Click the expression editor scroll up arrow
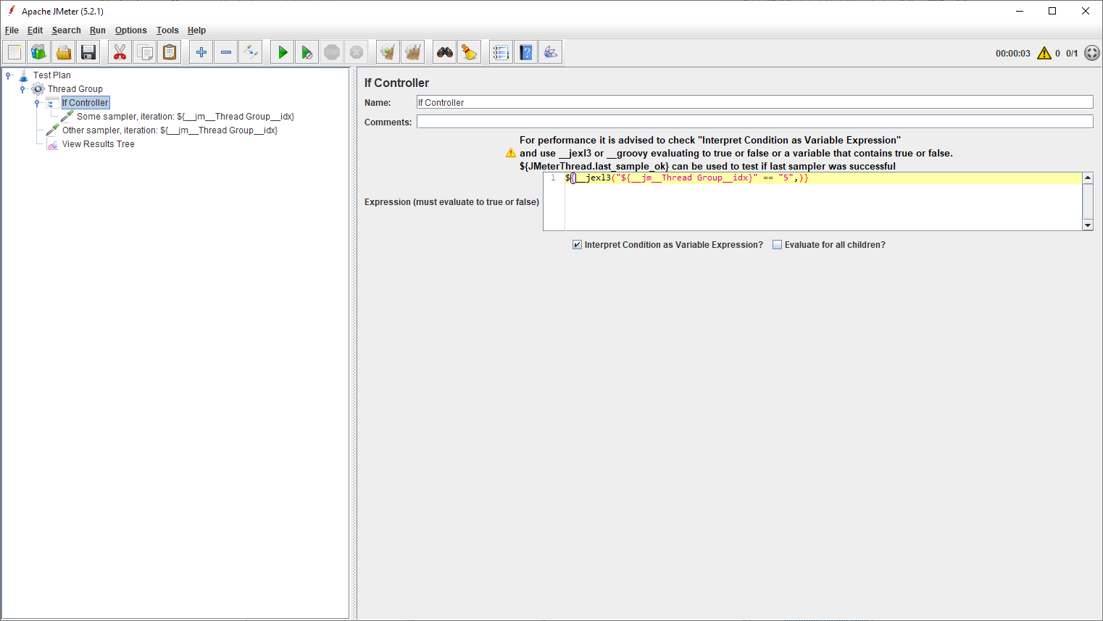This screenshot has height=621, width=1103. (1088, 178)
